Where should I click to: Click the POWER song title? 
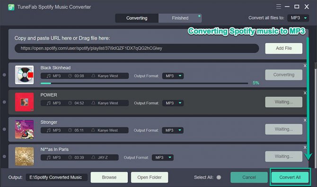(49, 95)
